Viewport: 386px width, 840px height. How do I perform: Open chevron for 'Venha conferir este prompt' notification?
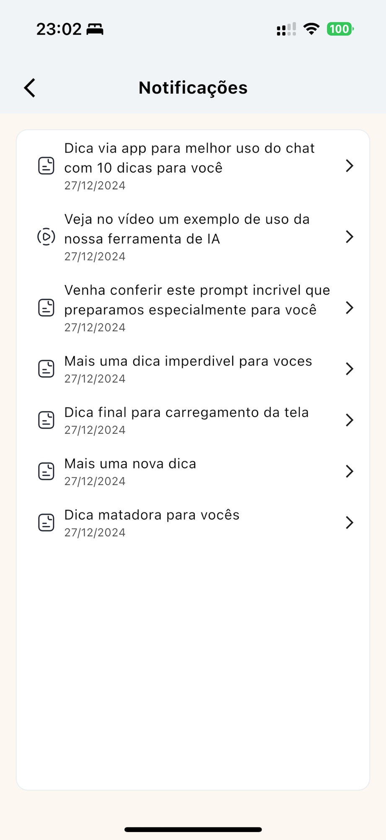pyautogui.click(x=350, y=308)
